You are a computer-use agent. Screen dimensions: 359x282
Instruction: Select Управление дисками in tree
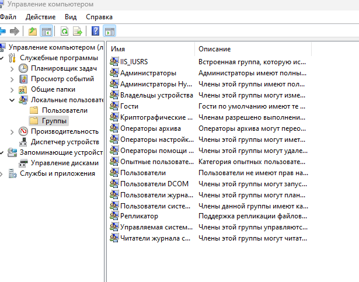pyautogui.click(x=65, y=163)
